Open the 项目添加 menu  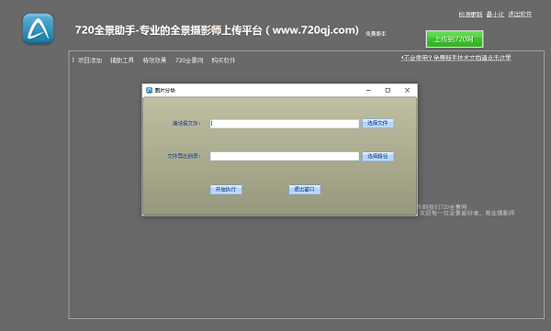point(90,61)
